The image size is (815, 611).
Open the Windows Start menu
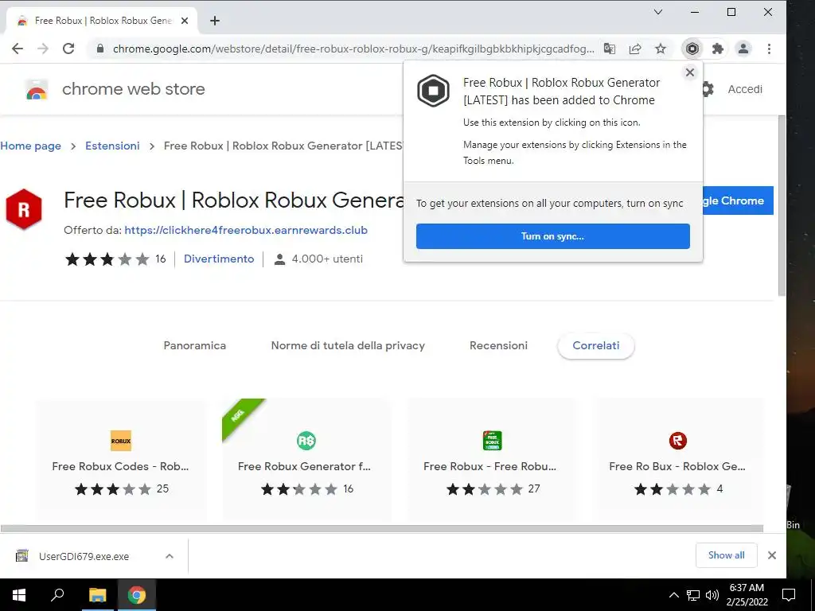[x=19, y=595]
